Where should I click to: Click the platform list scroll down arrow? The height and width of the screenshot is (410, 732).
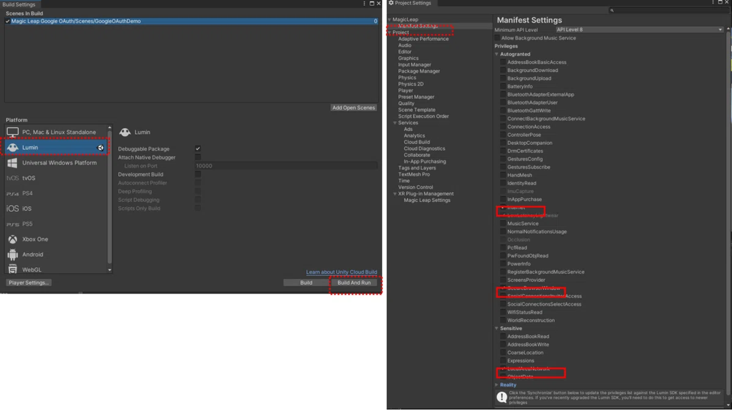pyautogui.click(x=110, y=270)
